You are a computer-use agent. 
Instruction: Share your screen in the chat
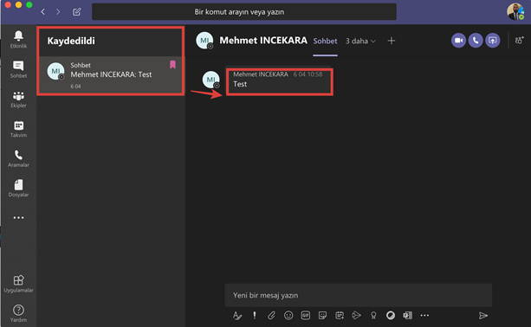[492, 41]
